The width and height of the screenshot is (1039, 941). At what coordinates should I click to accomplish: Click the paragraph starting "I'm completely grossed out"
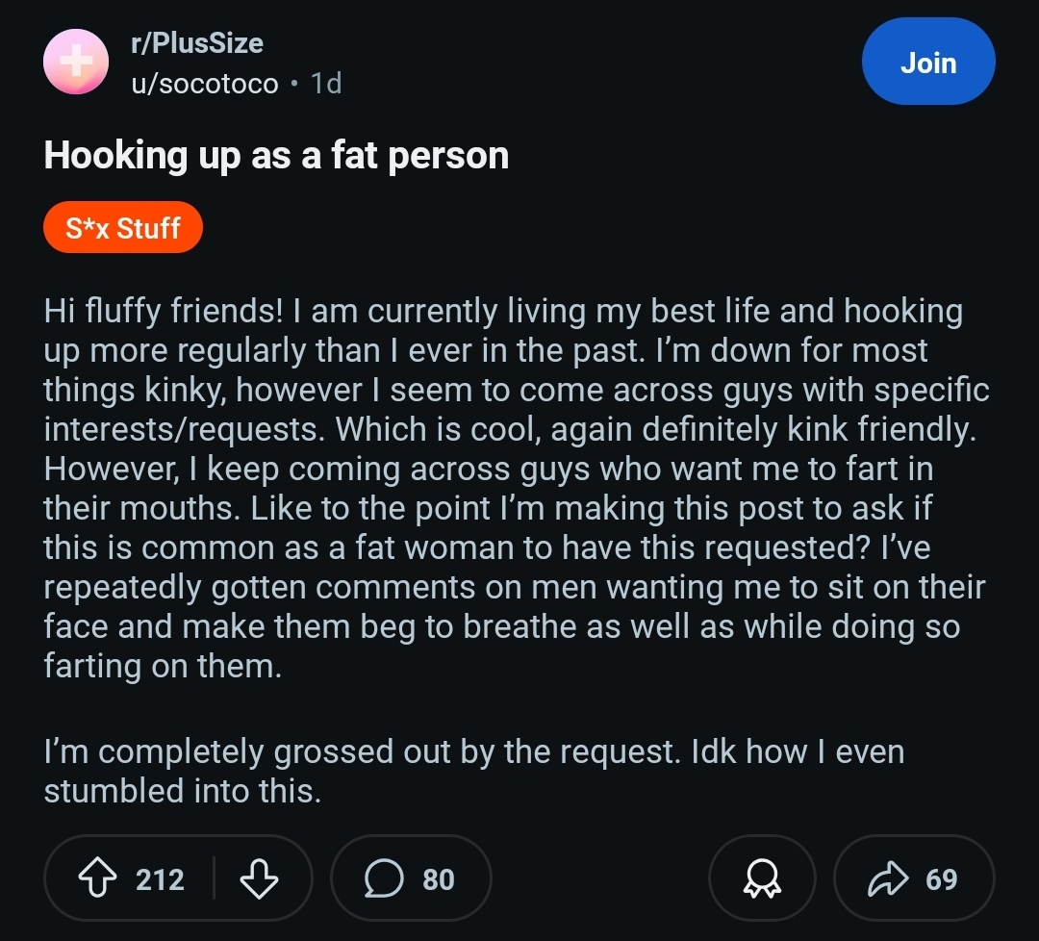473,772
